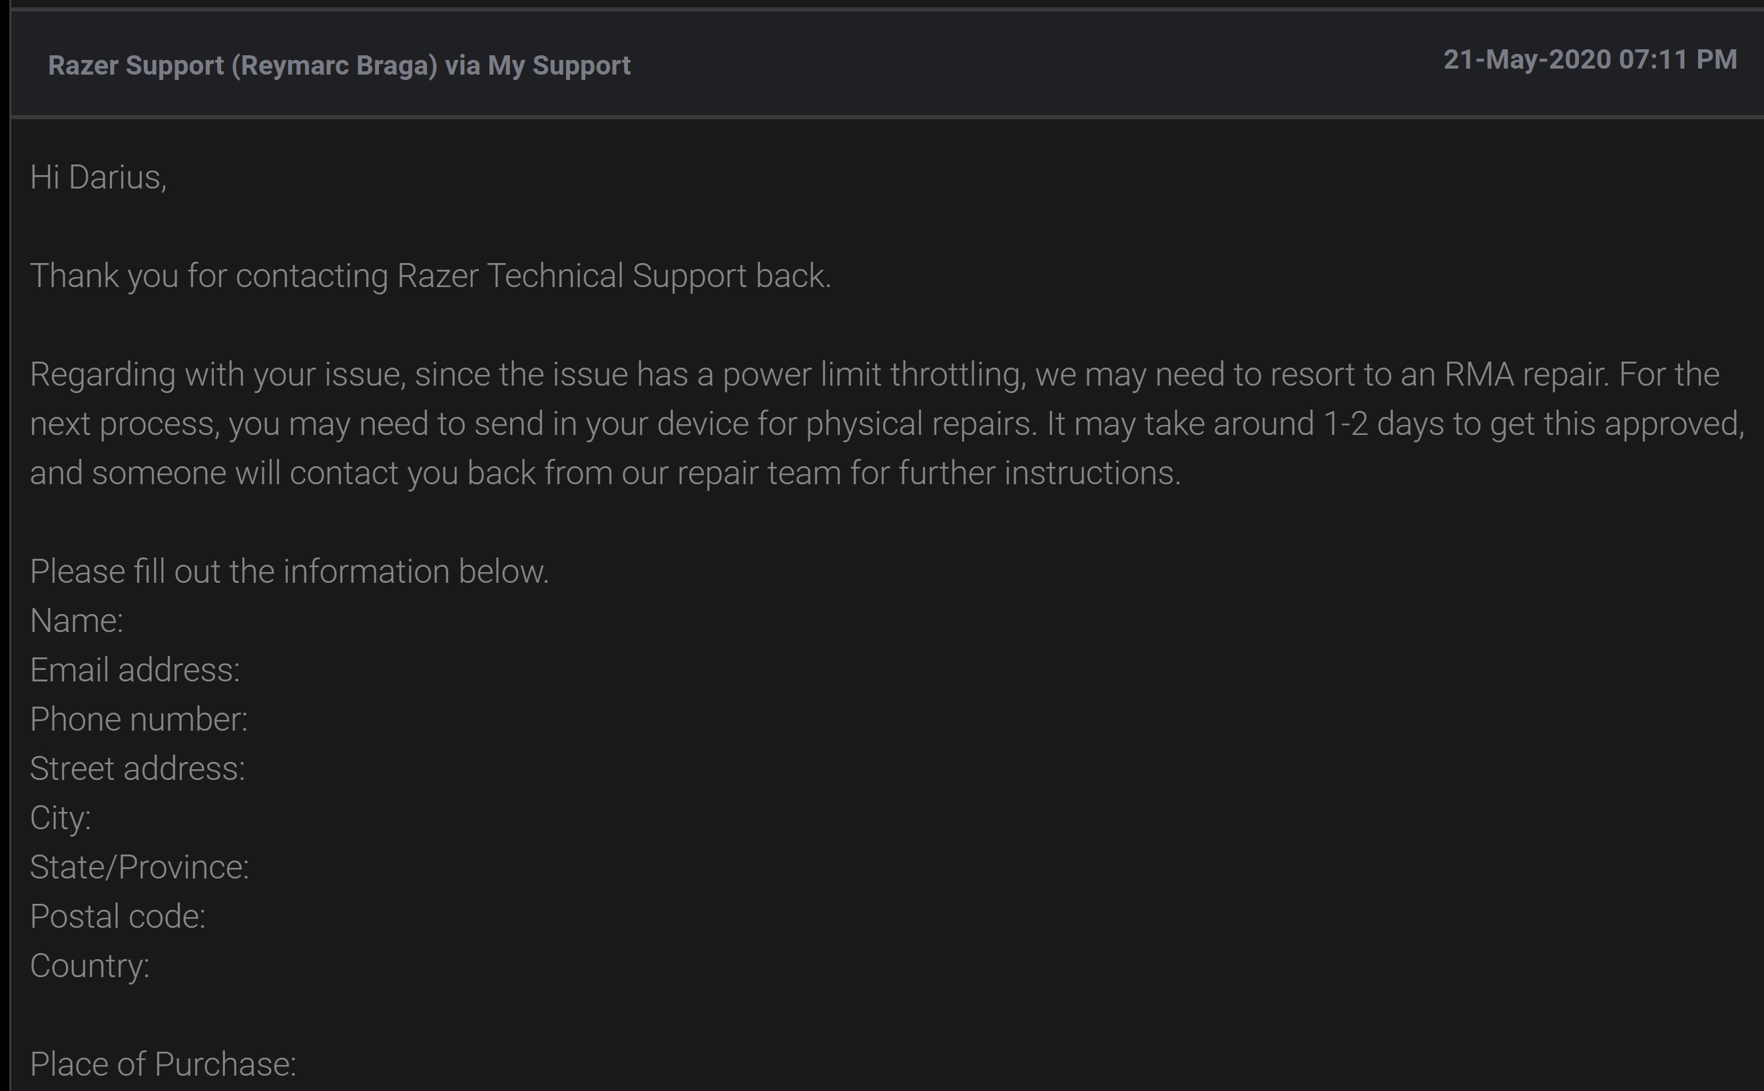The width and height of the screenshot is (1764, 1091).
Task: Click the 'power limit throttling' phrase
Action: pos(872,374)
